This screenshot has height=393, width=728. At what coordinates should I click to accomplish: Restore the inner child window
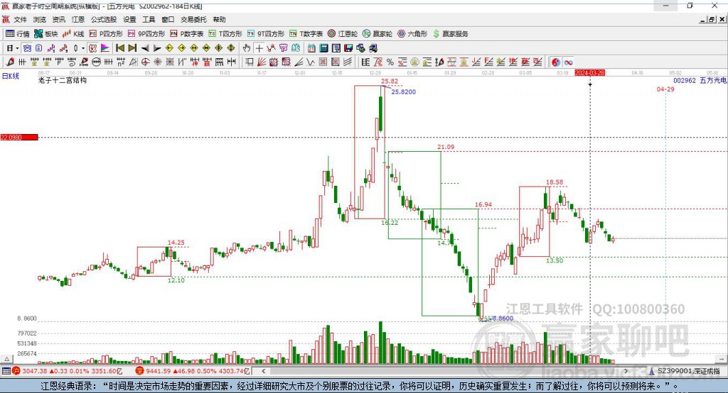[x=712, y=19]
